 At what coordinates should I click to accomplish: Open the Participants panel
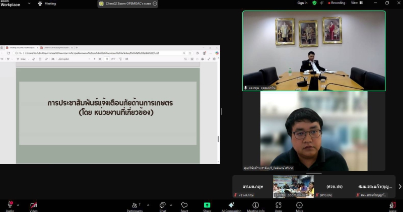tap(135, 206)
